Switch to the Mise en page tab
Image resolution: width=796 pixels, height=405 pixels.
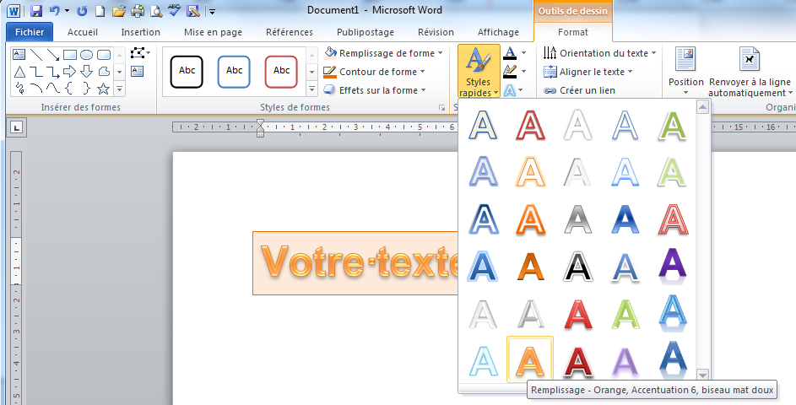pos(214,32)
